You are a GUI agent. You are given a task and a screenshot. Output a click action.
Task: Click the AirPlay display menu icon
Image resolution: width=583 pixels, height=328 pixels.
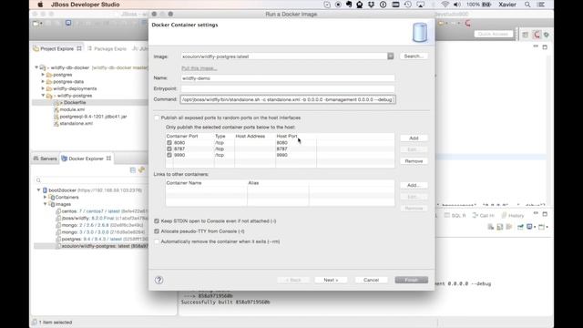tap(420, 5)
